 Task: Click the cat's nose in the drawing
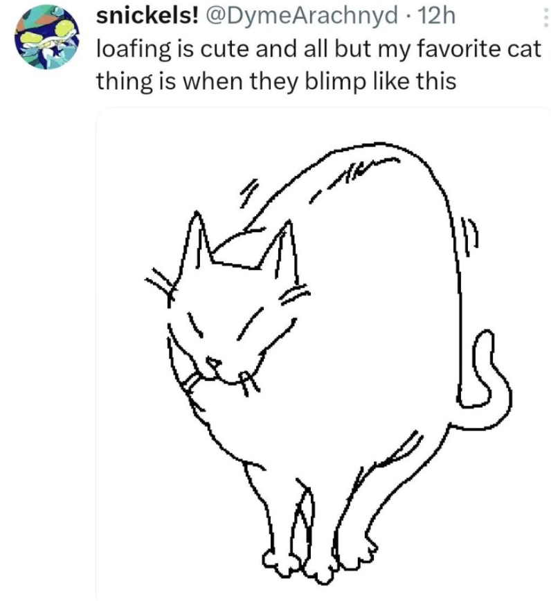click(x=214, y=362)
